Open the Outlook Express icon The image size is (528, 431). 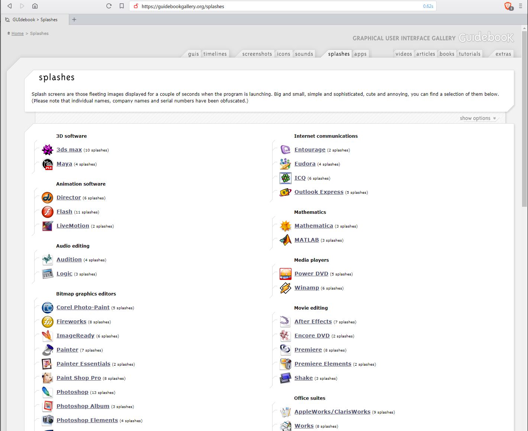286,192
